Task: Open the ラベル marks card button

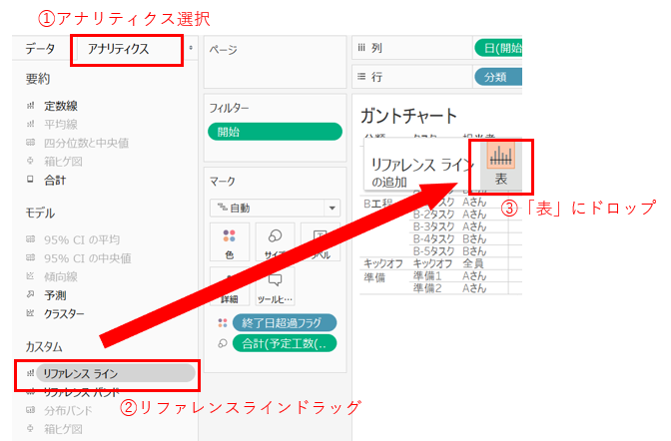Action: [x=321, y=242]
